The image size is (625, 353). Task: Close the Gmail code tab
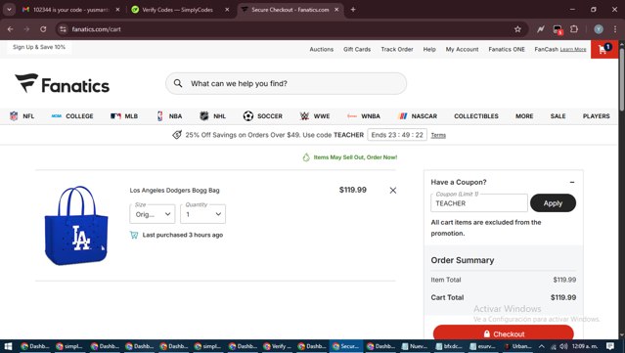117,10
